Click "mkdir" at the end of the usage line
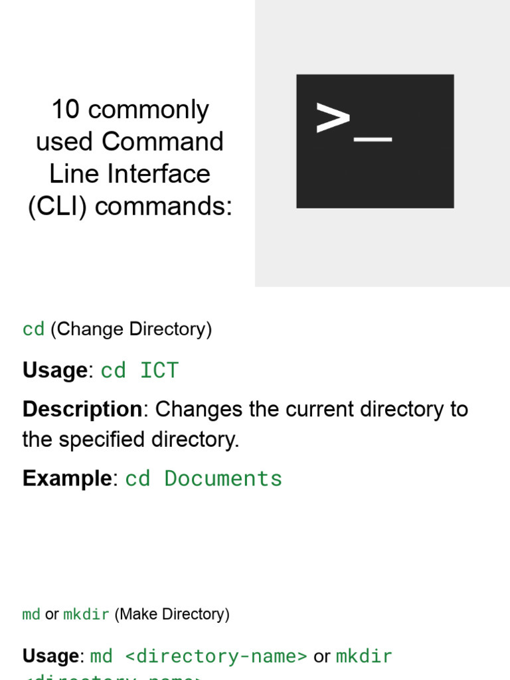Viewport: 510px width, 680px height. [x=365, y=657]
